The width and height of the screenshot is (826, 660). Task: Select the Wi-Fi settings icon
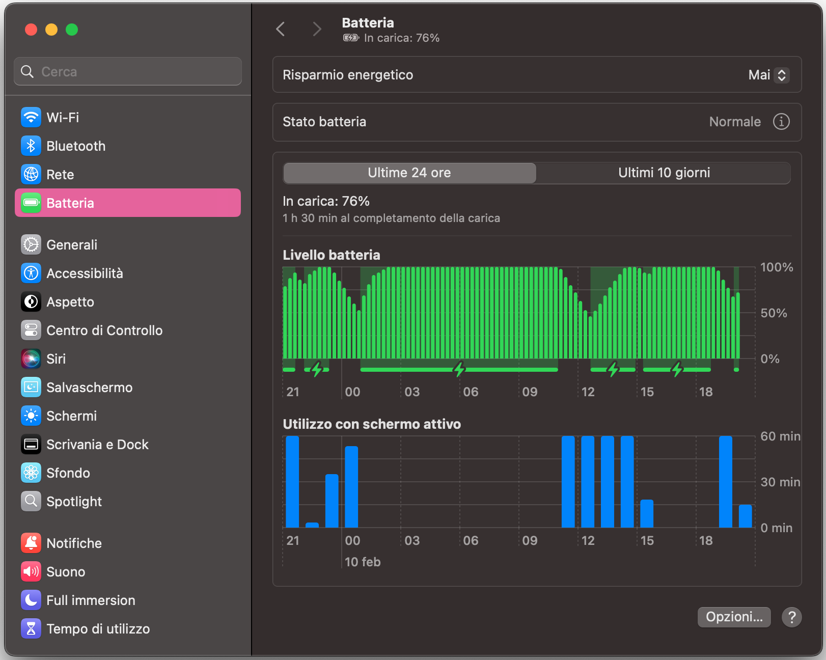[31, 117]
